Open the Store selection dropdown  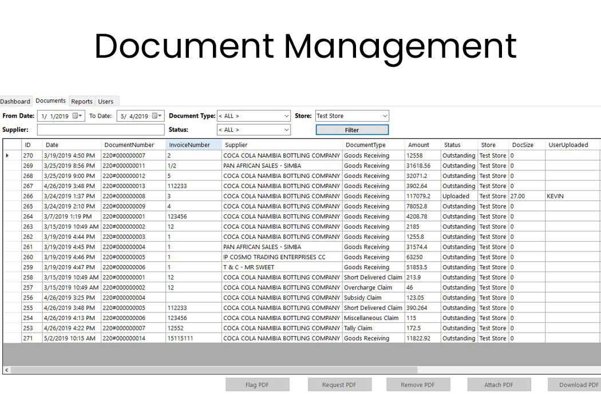point(385,116)
